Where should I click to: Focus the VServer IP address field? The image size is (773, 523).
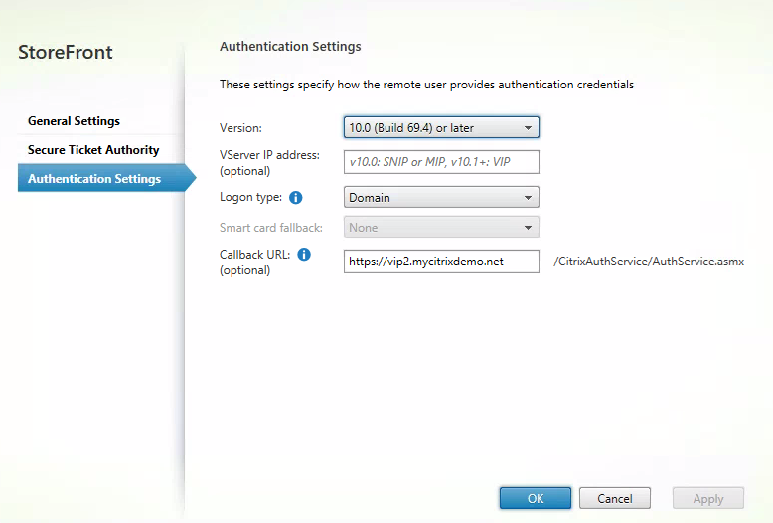pyautogui.click(x=440, y=162)
